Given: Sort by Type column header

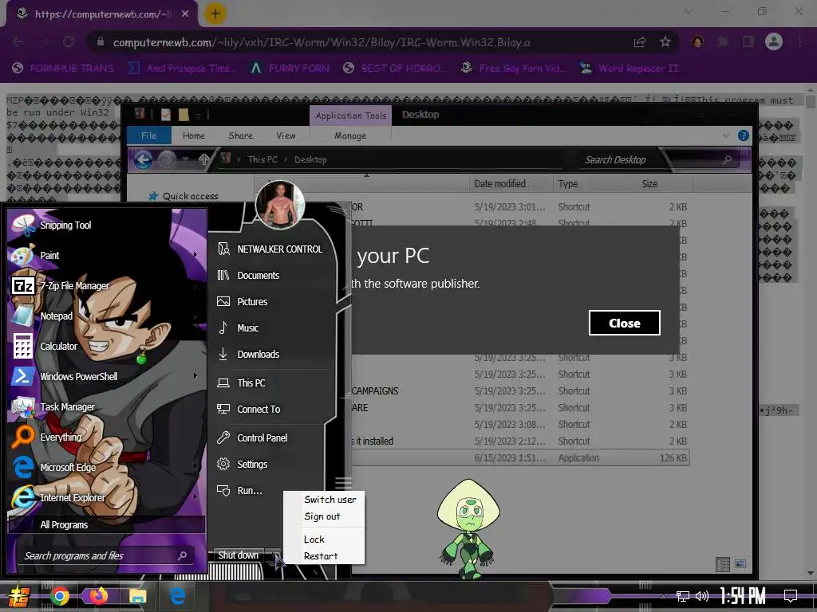Looking at the screenshot, I should 594,184.
